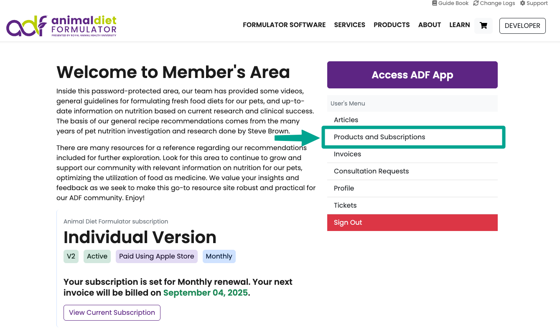Open the Tickets page

tap(345, 206)
